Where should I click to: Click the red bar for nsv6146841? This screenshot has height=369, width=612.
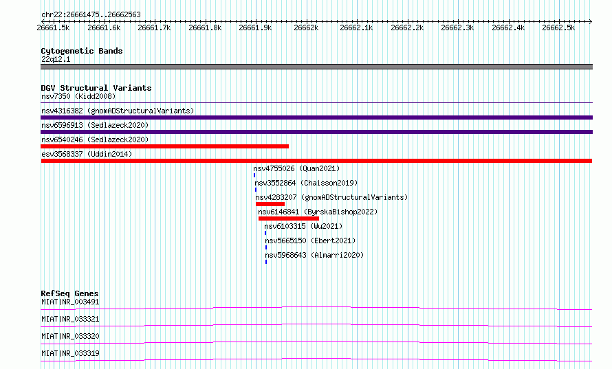point(288,219)
